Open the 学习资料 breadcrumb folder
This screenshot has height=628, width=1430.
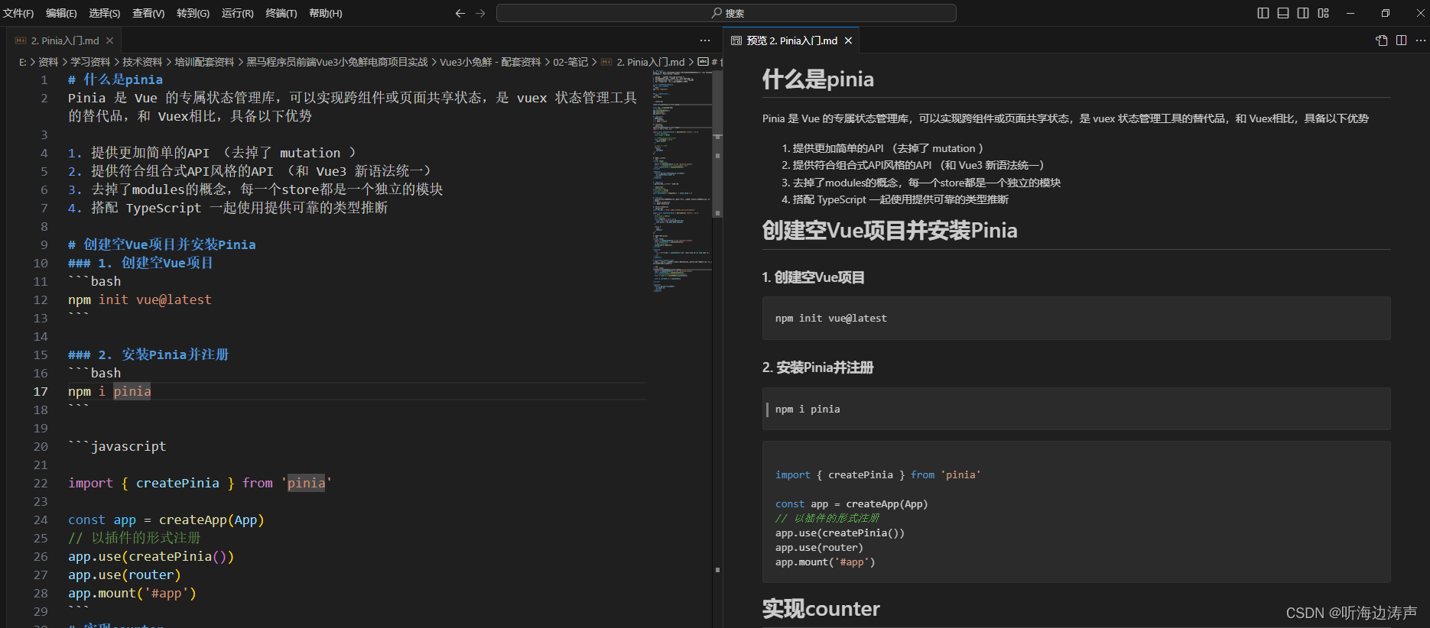(90, 62)
